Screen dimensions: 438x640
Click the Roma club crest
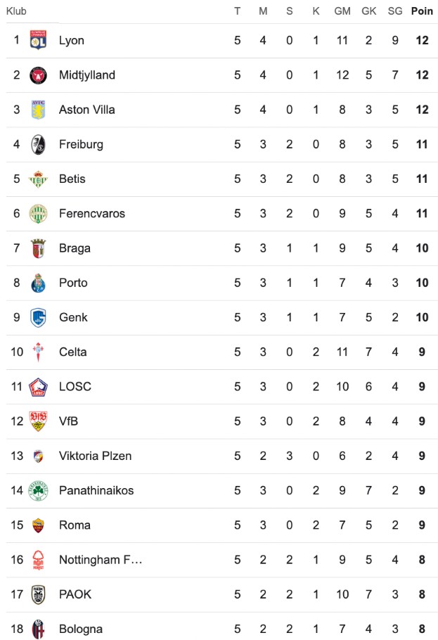tap(38, 525)
